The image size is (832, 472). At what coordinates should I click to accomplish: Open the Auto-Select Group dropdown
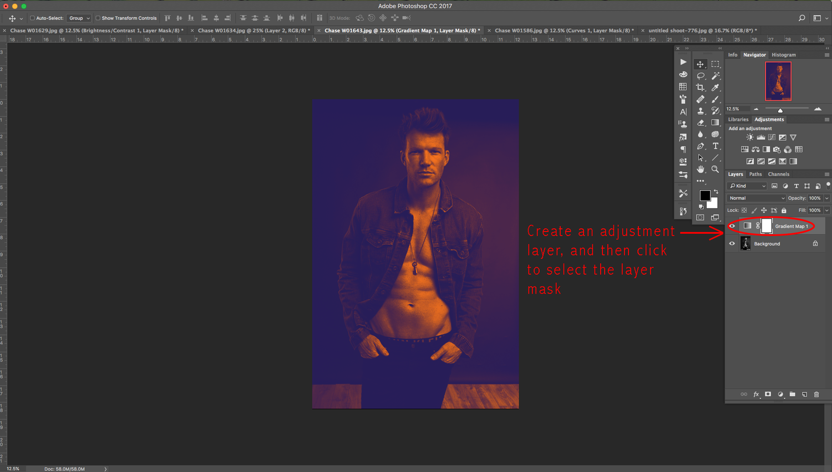pos(79,18)
